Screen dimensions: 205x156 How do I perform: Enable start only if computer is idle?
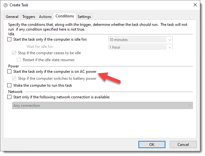click(x=10, y=39)
